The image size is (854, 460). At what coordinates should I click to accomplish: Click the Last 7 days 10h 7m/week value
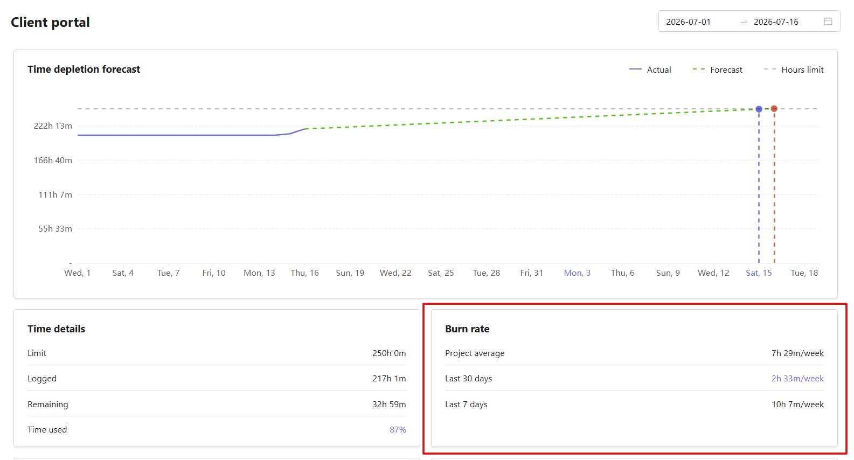pos(797,405)
